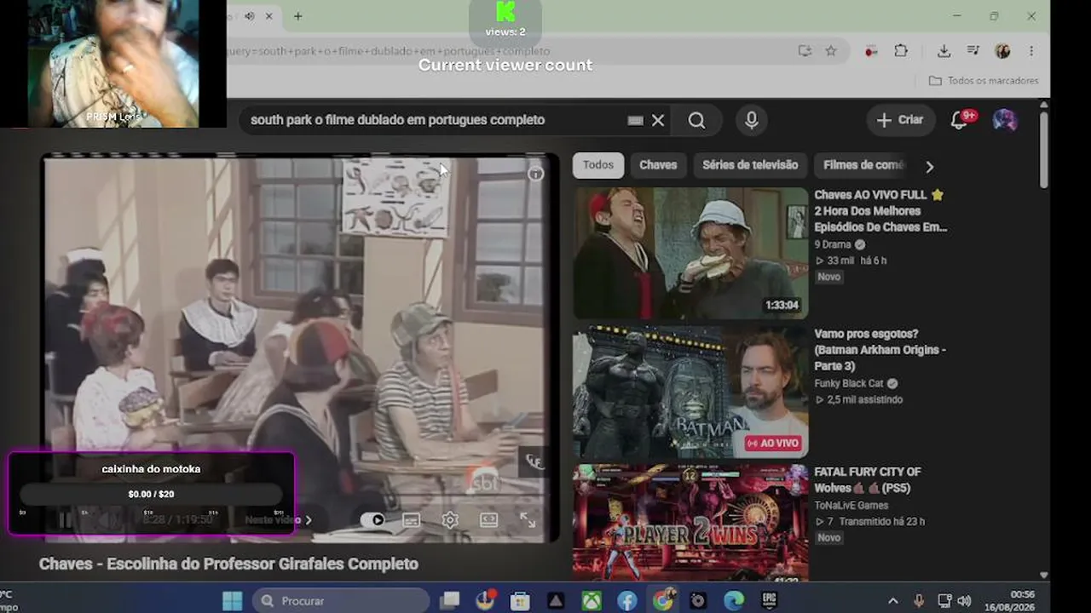Open the 'Chaves AO VIVO FULL' video title
Viewport: 1091px width, 613px height.
pos(880,211)
